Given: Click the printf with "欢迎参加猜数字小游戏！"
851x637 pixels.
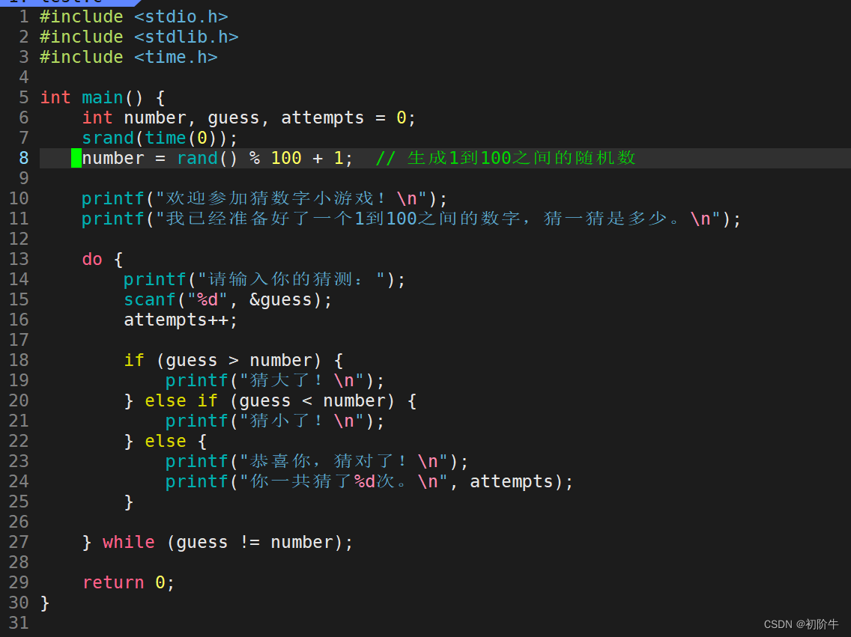Looking at the screenshot, I should point(264,198).
